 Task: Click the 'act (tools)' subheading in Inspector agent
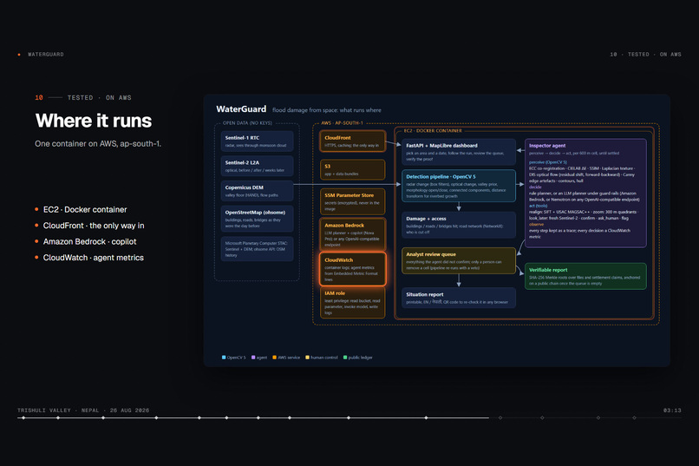point(538,206)
